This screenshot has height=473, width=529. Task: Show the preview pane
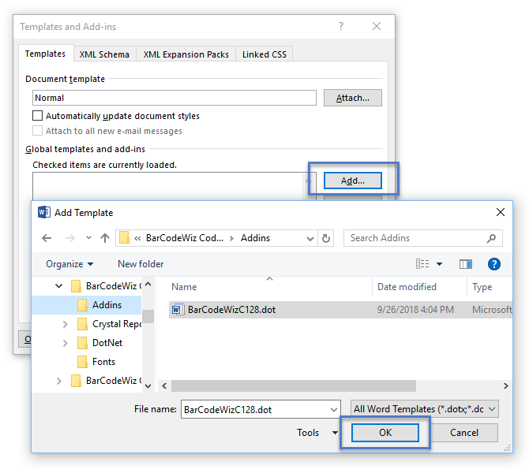(466, 264)
